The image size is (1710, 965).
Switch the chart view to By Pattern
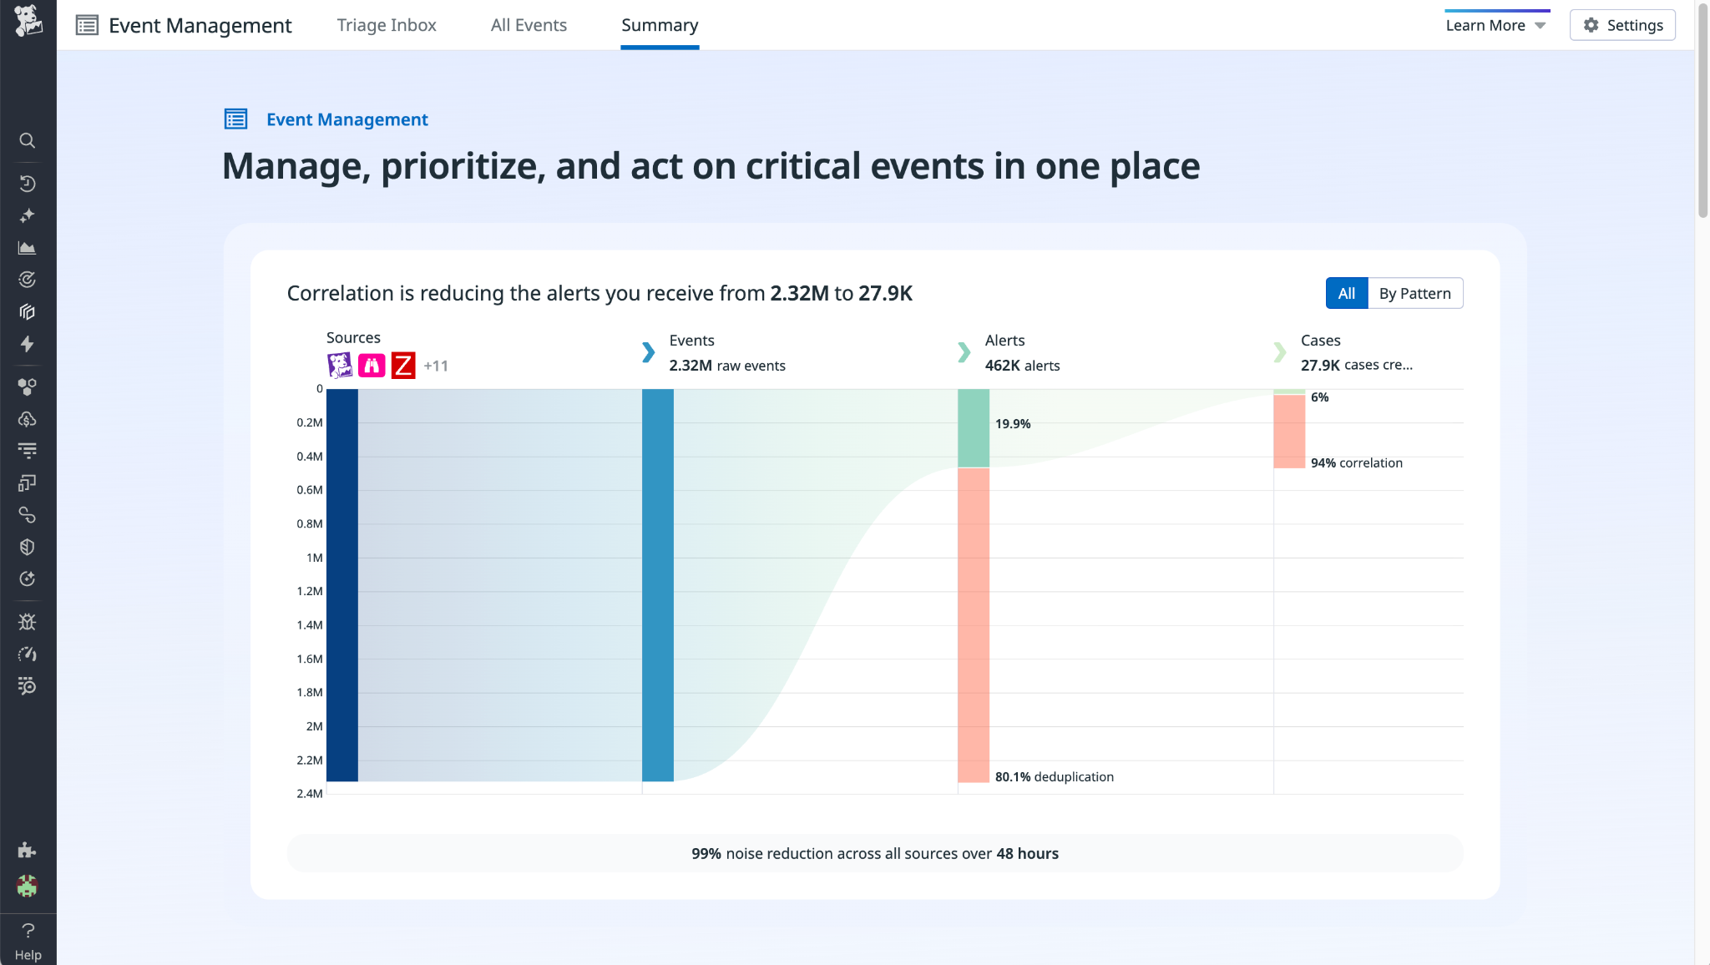pyautogui.click(x=1414, y=293)
